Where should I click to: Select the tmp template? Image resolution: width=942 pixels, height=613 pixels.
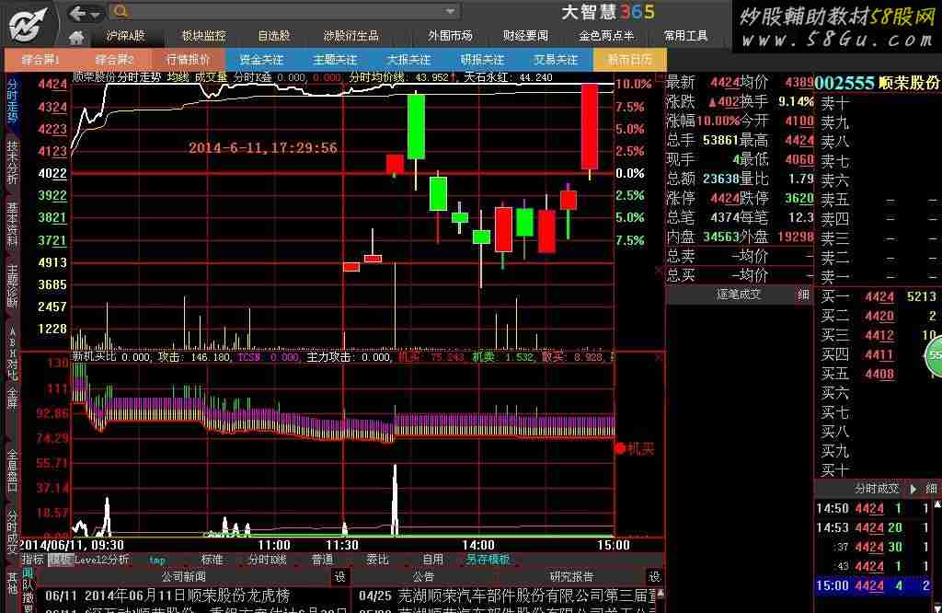[156, 561]
